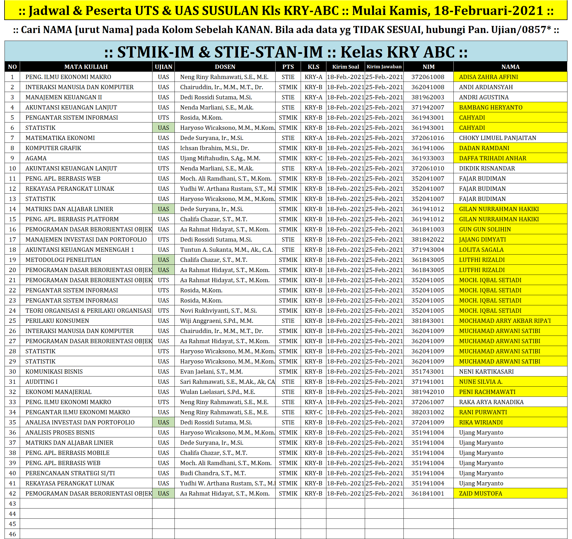Click the NIM 381962003
Viewport: 572px width, 539px height.
point(427,97)
